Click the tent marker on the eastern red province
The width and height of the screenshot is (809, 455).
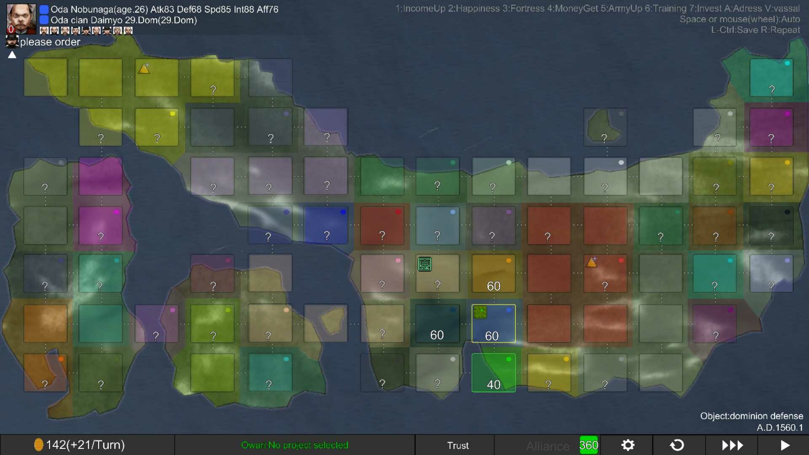pos(592,263)
